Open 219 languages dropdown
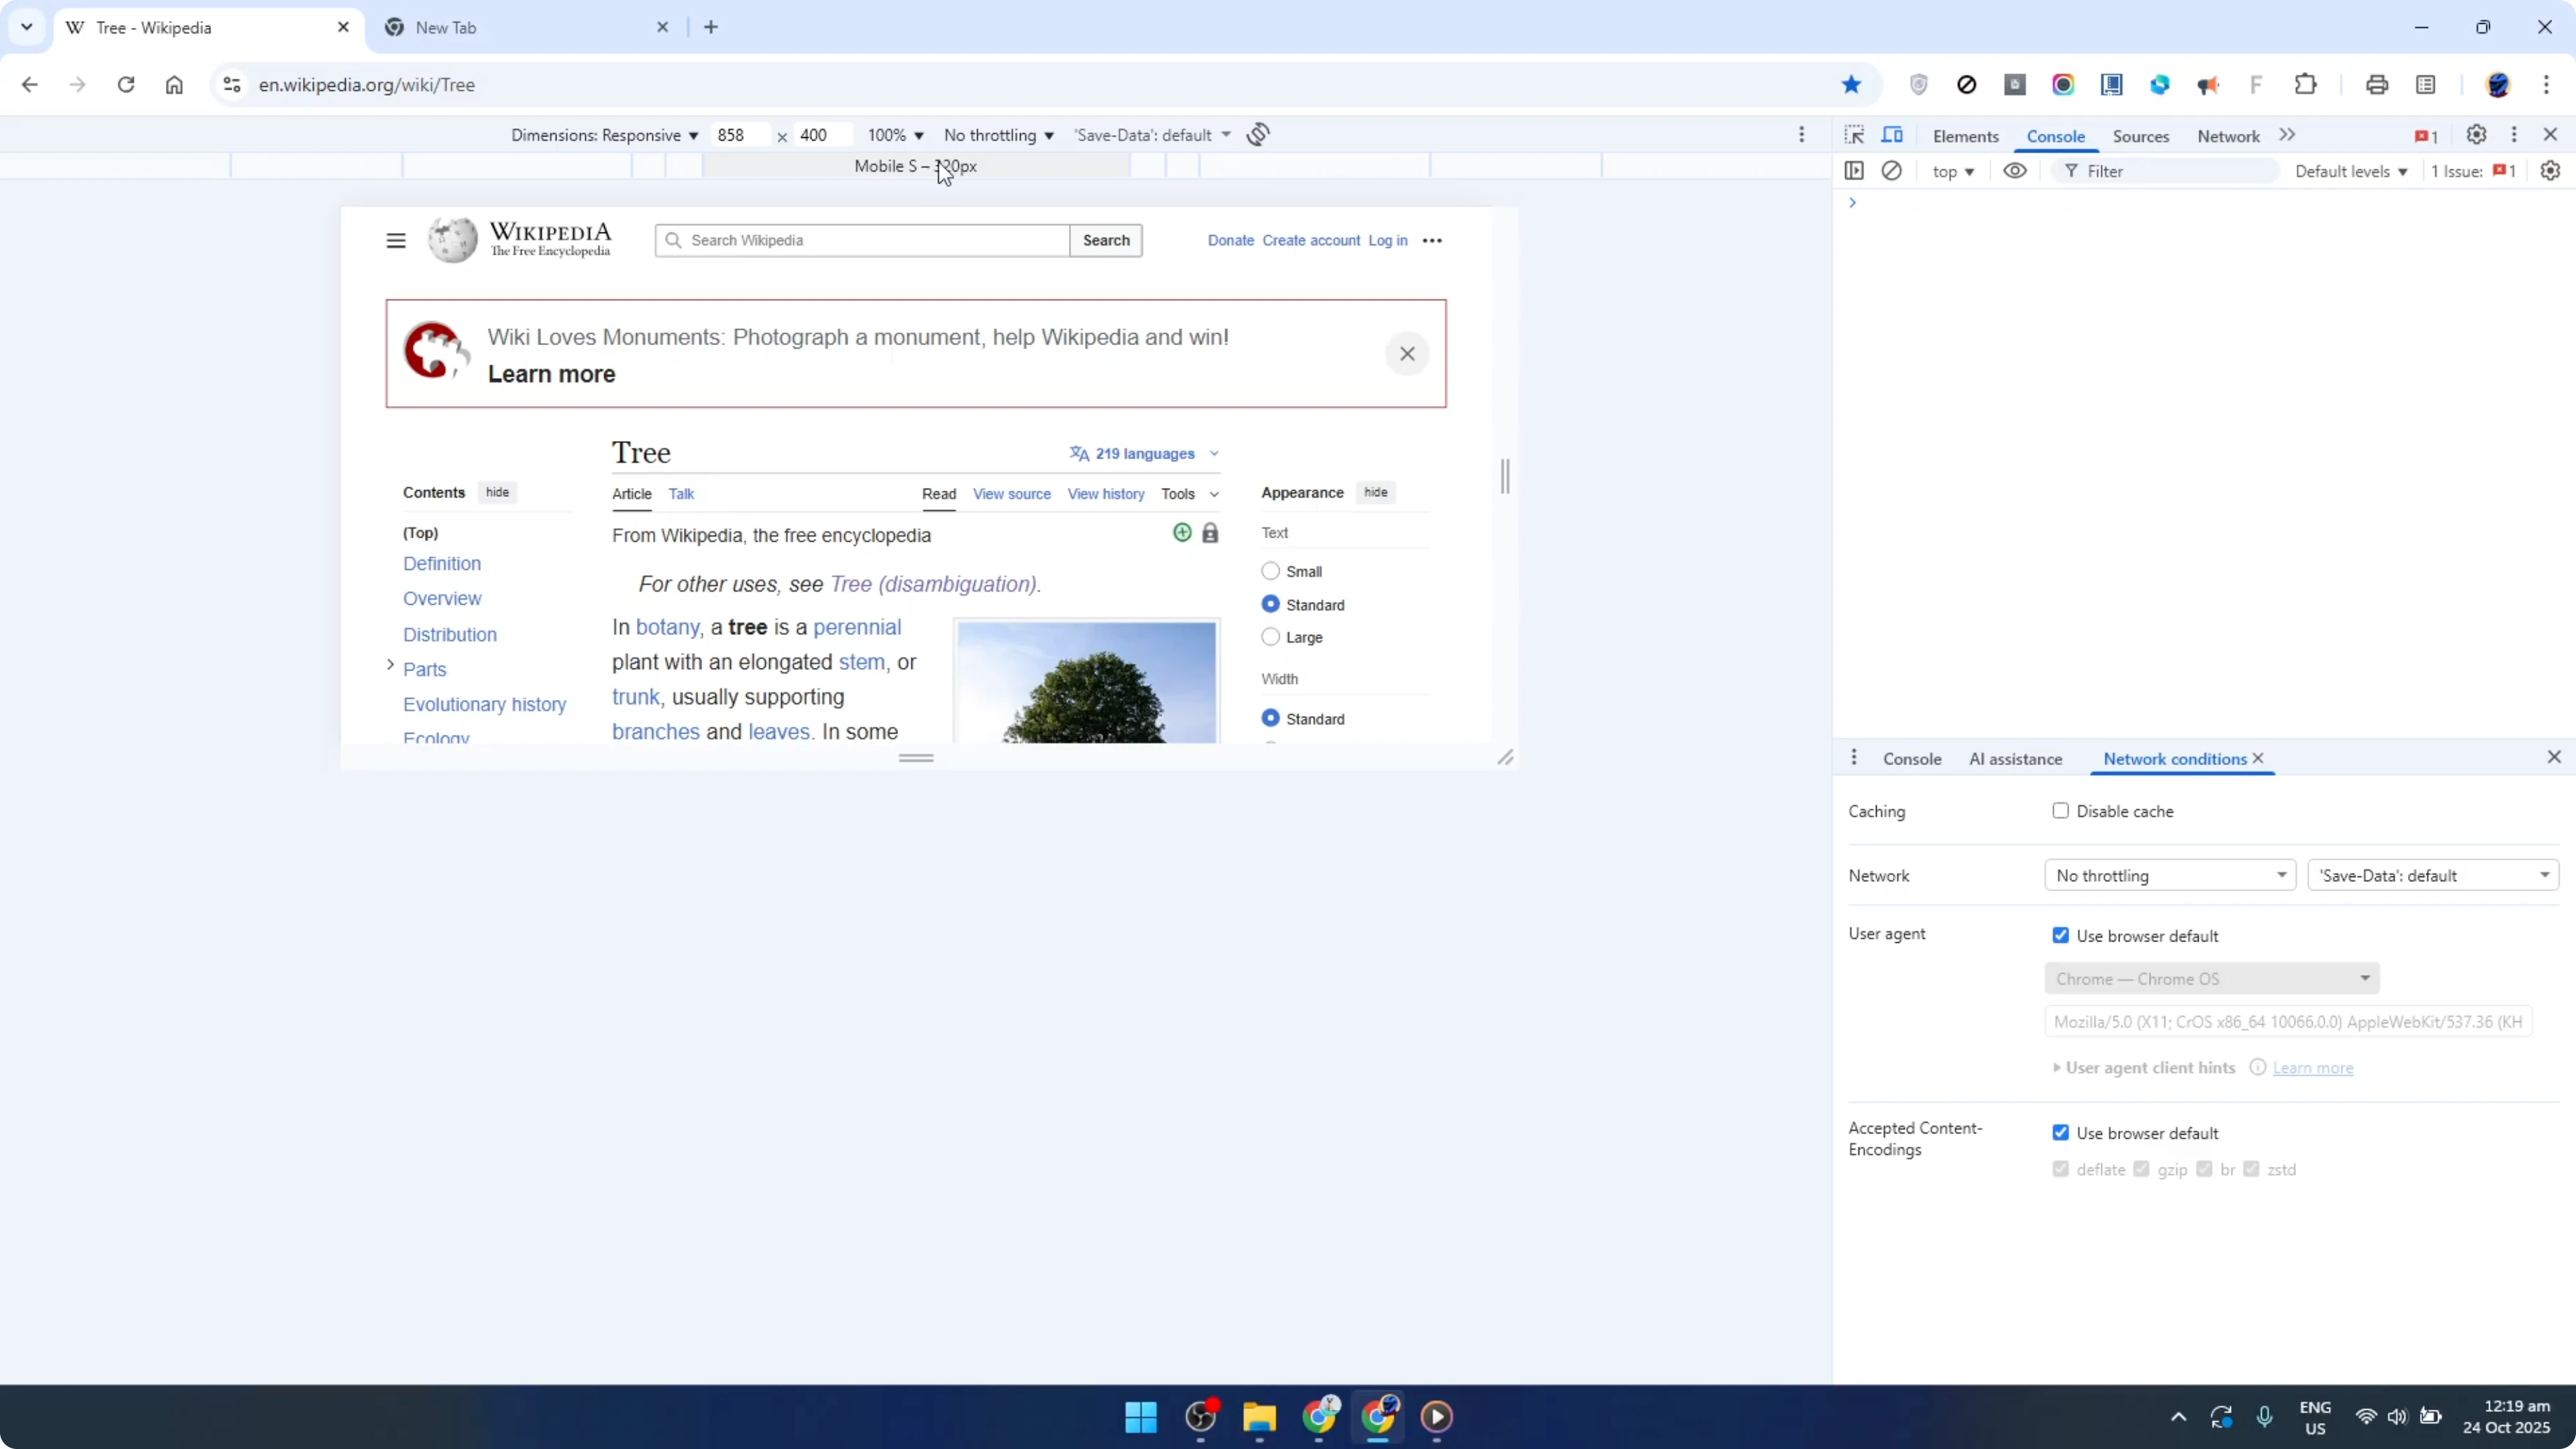 click(x=1144, y=453)
